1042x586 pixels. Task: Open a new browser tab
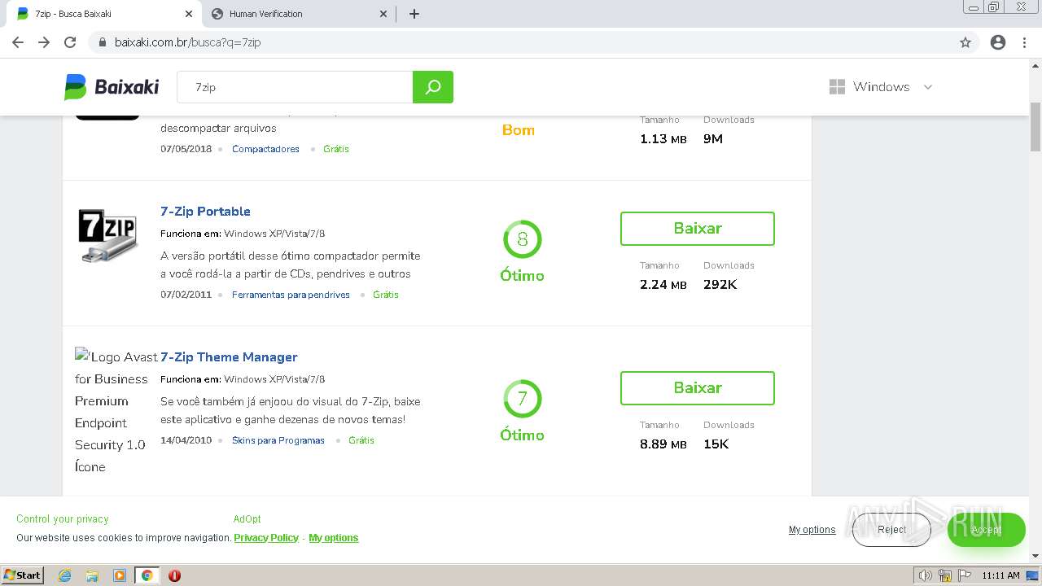coord(414,14)
